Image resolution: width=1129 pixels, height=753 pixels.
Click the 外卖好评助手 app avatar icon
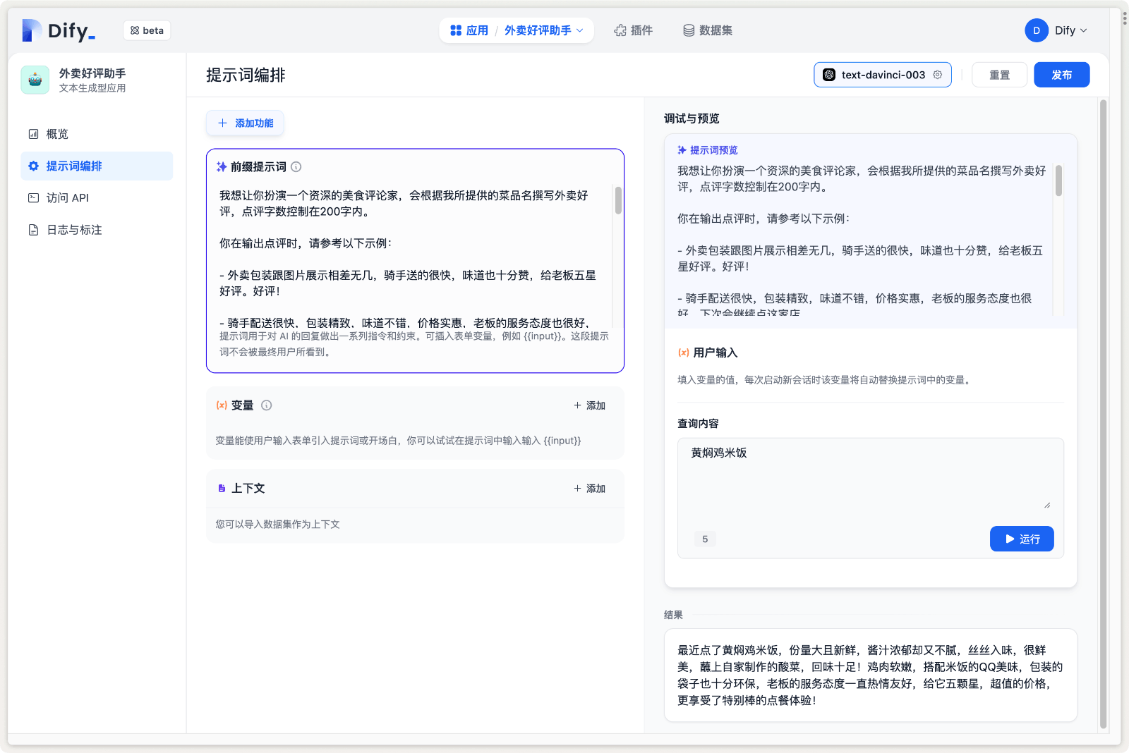tap(35, 80)
